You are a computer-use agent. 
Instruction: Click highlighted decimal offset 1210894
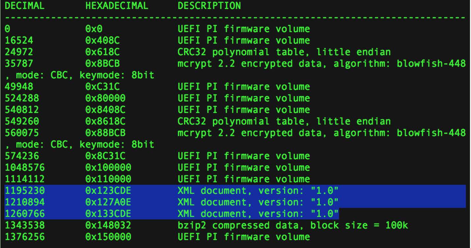(25, 202)
